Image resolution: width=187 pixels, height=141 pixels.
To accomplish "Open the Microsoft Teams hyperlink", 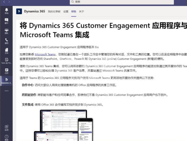I will (x=45, y=54).
